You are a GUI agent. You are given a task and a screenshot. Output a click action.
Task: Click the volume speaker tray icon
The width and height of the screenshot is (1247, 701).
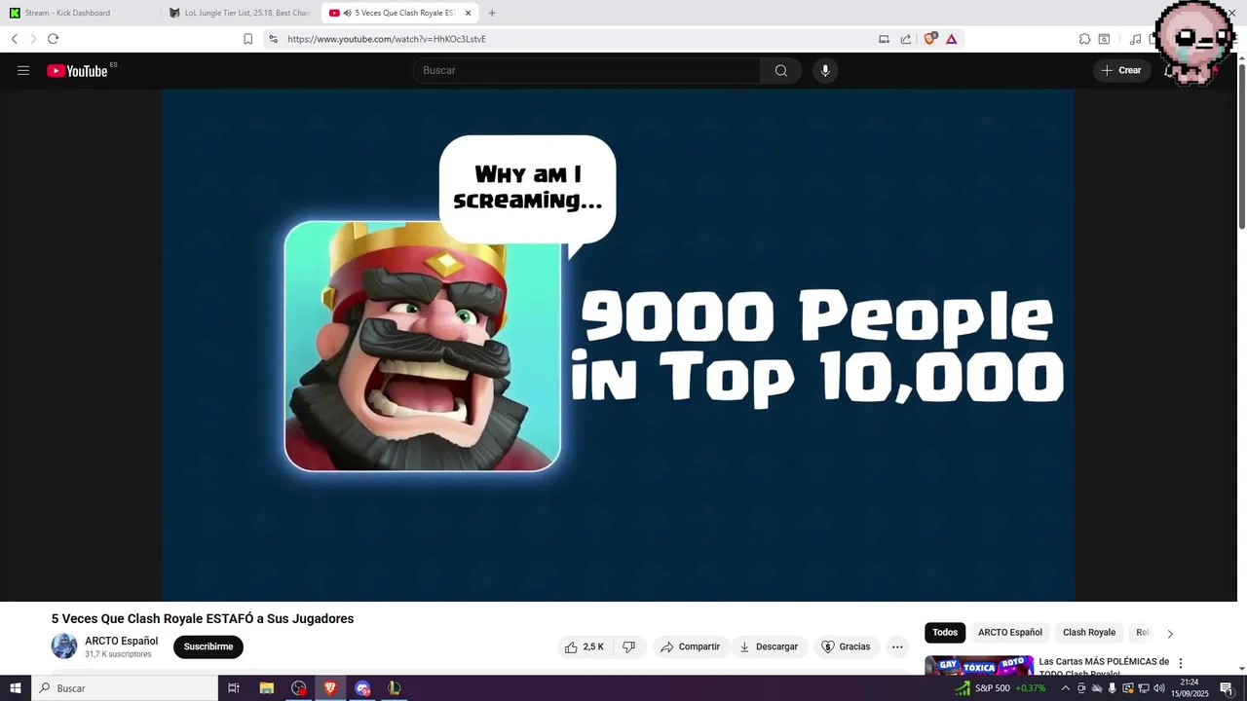pos(1159,688)
